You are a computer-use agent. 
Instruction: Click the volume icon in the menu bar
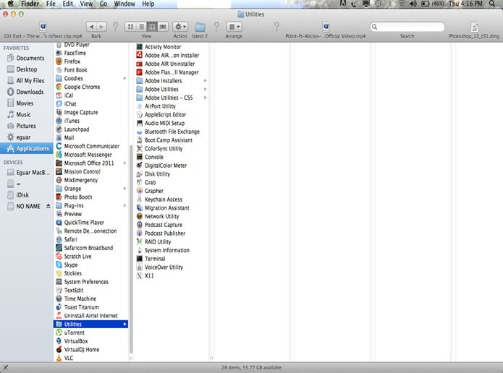coord(413,4)
